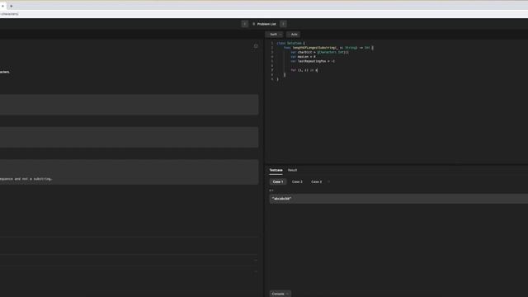The height and width of the screenshot is (297, 528).
Task: Add a new test case with plus icon
Action: point(328,181)
